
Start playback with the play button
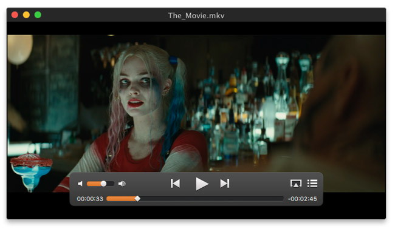(x=202, y=184)
